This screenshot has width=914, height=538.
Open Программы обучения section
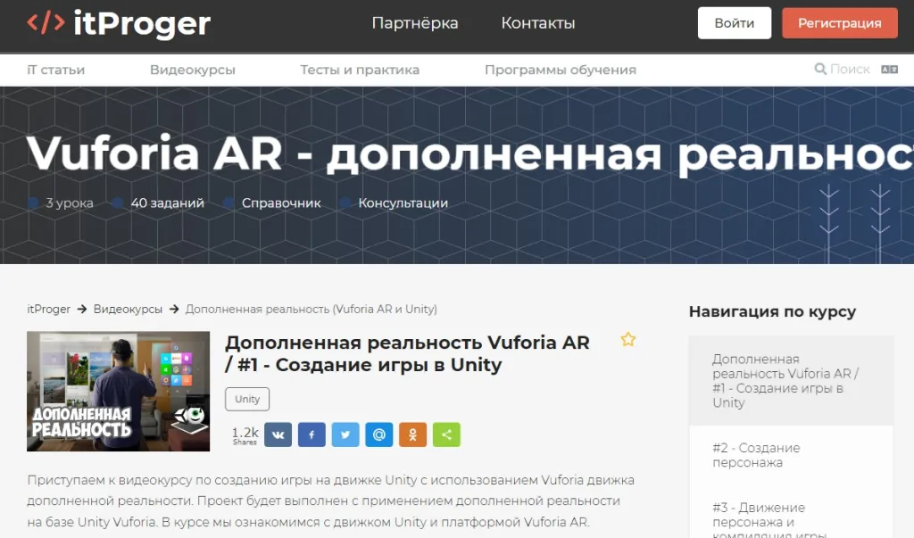[x=561, y=70]
